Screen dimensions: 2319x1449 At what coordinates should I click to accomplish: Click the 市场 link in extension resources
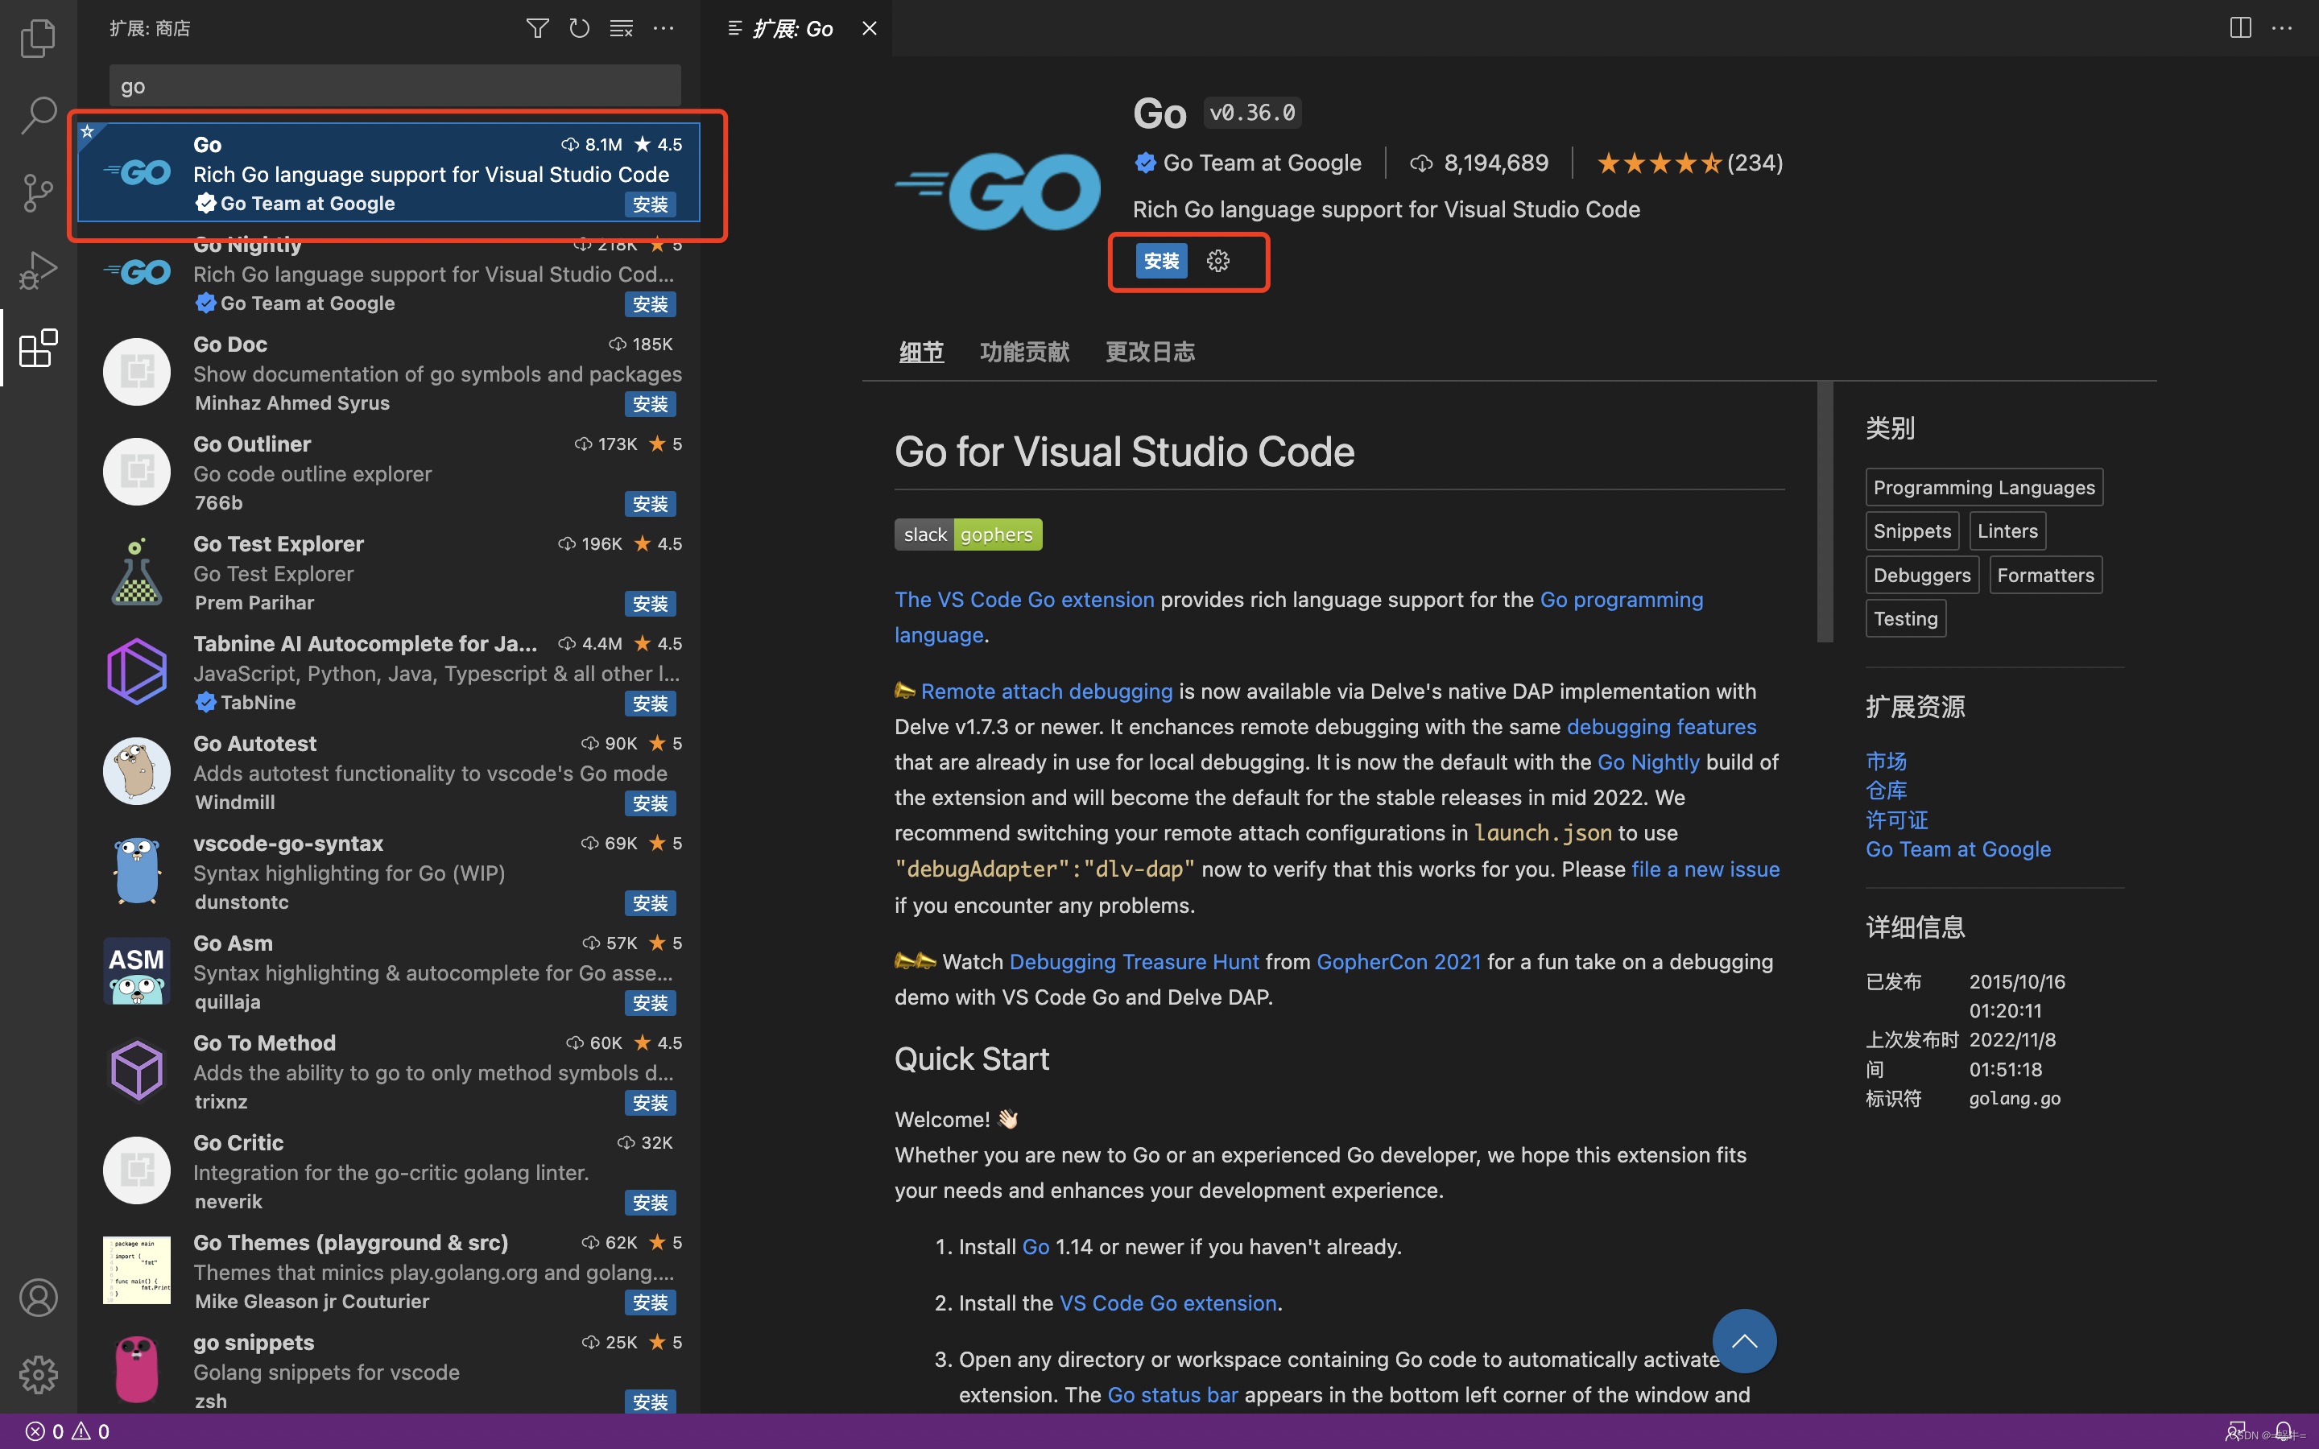click(x=1887, y=762)
